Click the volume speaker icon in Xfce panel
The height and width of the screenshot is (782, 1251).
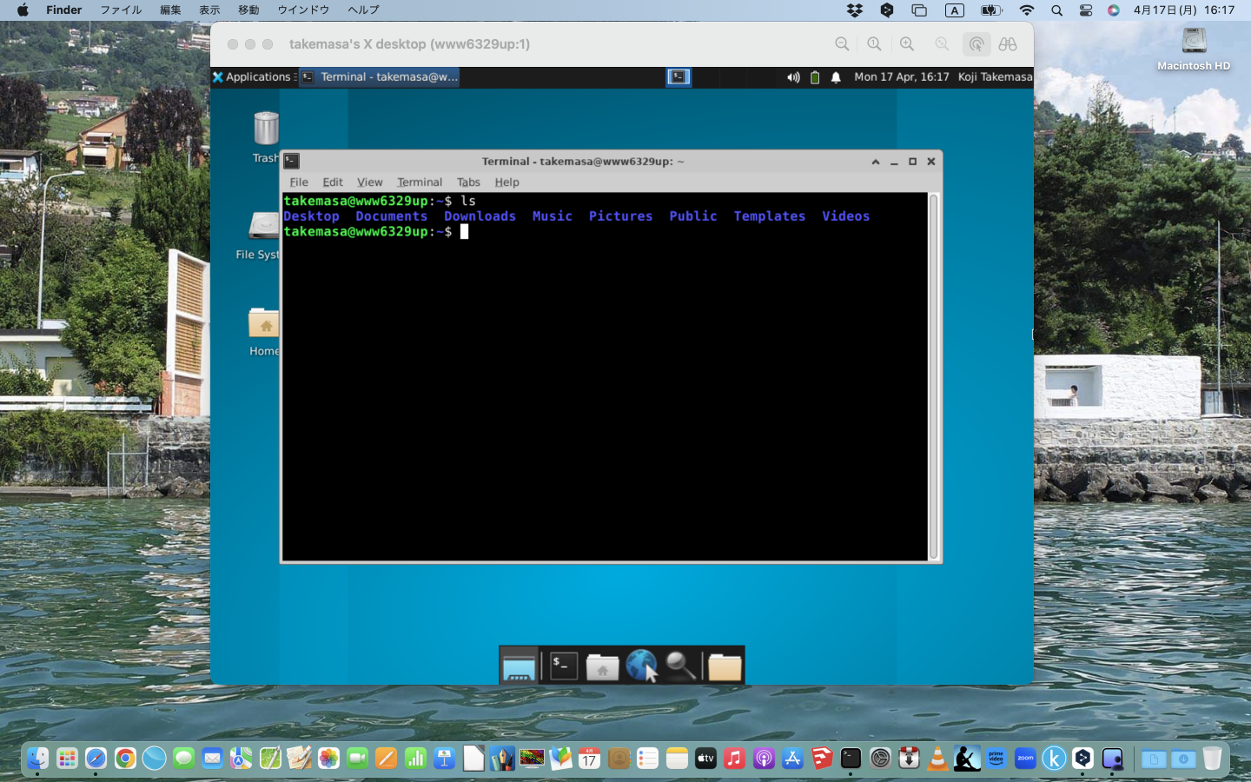(x=792, y=77)
